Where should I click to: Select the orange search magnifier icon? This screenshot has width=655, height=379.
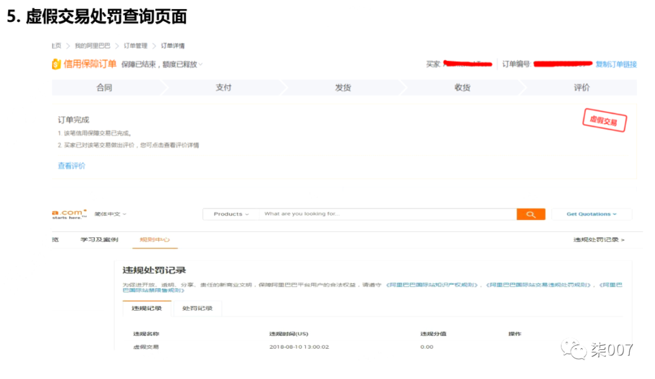[x=530, y=214]
